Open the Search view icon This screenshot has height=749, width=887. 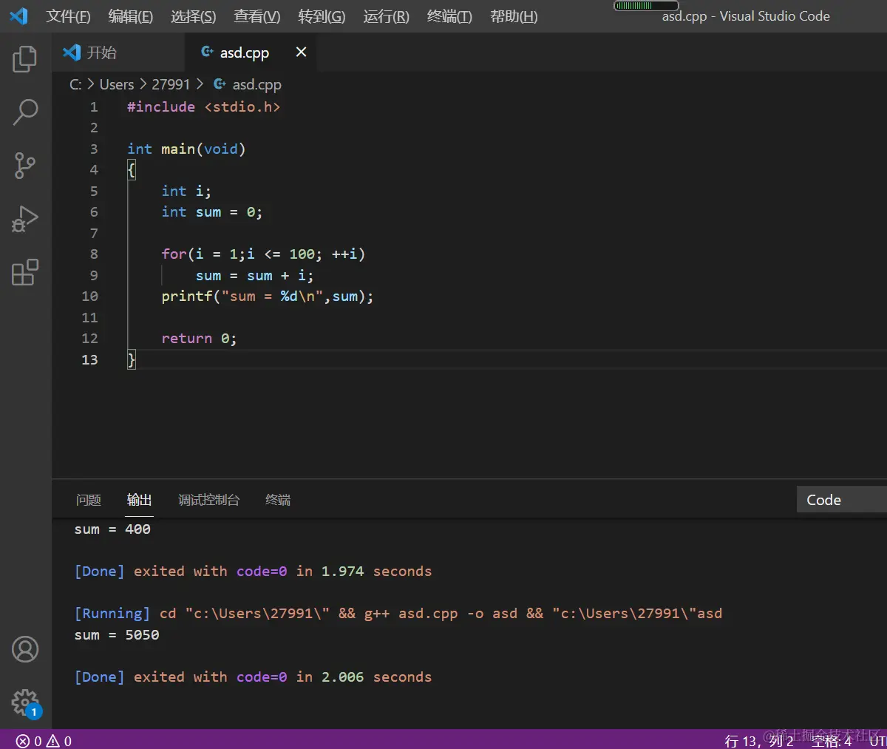tap(25, 112)
